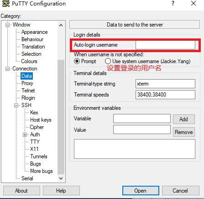The height and width of the screenshot is (199, 204).
Task: Select the Auth category
Action: pos(35,134)
